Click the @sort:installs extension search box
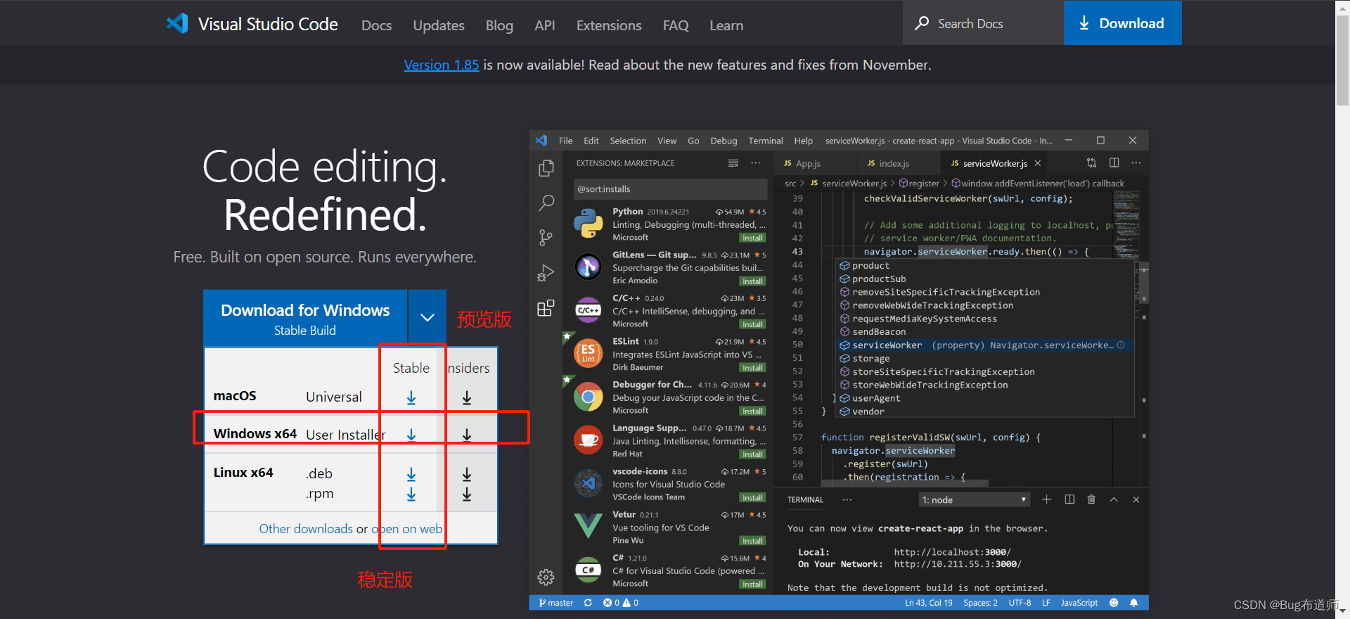The image size is (1350, 619). pyautogui.click(x=670, y=189)
